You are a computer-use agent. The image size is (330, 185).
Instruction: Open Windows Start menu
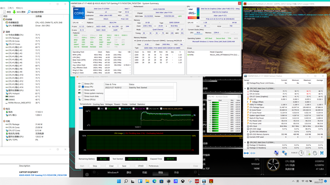point(119,181)
